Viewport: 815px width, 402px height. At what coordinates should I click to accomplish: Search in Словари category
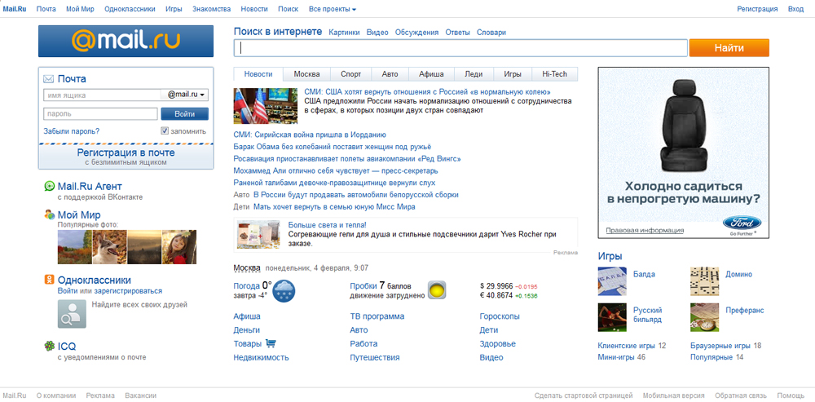(x=491, y=33)
